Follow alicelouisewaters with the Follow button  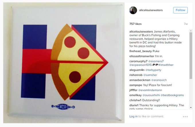tap(180, 10)
